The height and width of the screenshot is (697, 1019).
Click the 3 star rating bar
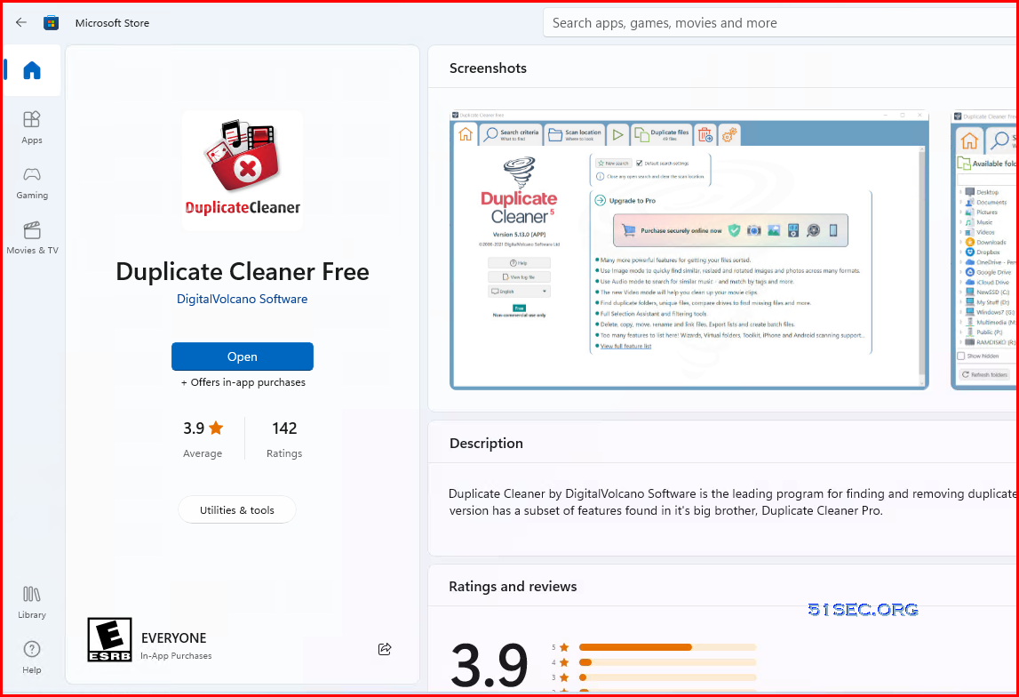(667, 677)
